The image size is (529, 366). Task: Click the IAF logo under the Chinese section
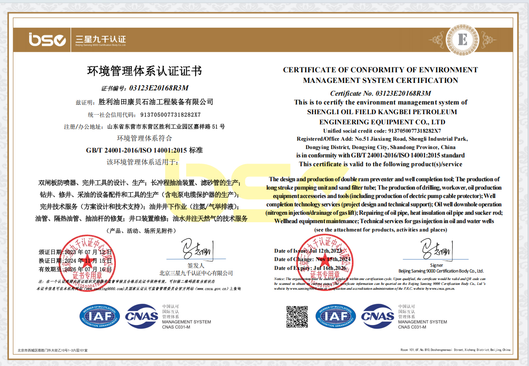pos(100,316)
